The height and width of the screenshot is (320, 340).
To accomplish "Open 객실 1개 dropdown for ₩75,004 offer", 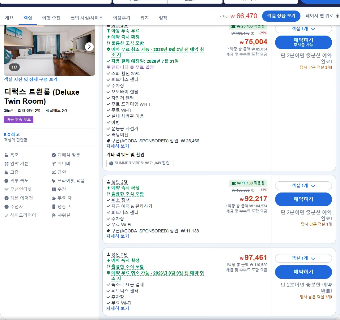I will coord(303,29).
